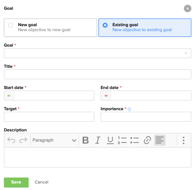This screenshot has width=196, height=190.
Task: Insert a numbered list
Action: pos(122,140)
